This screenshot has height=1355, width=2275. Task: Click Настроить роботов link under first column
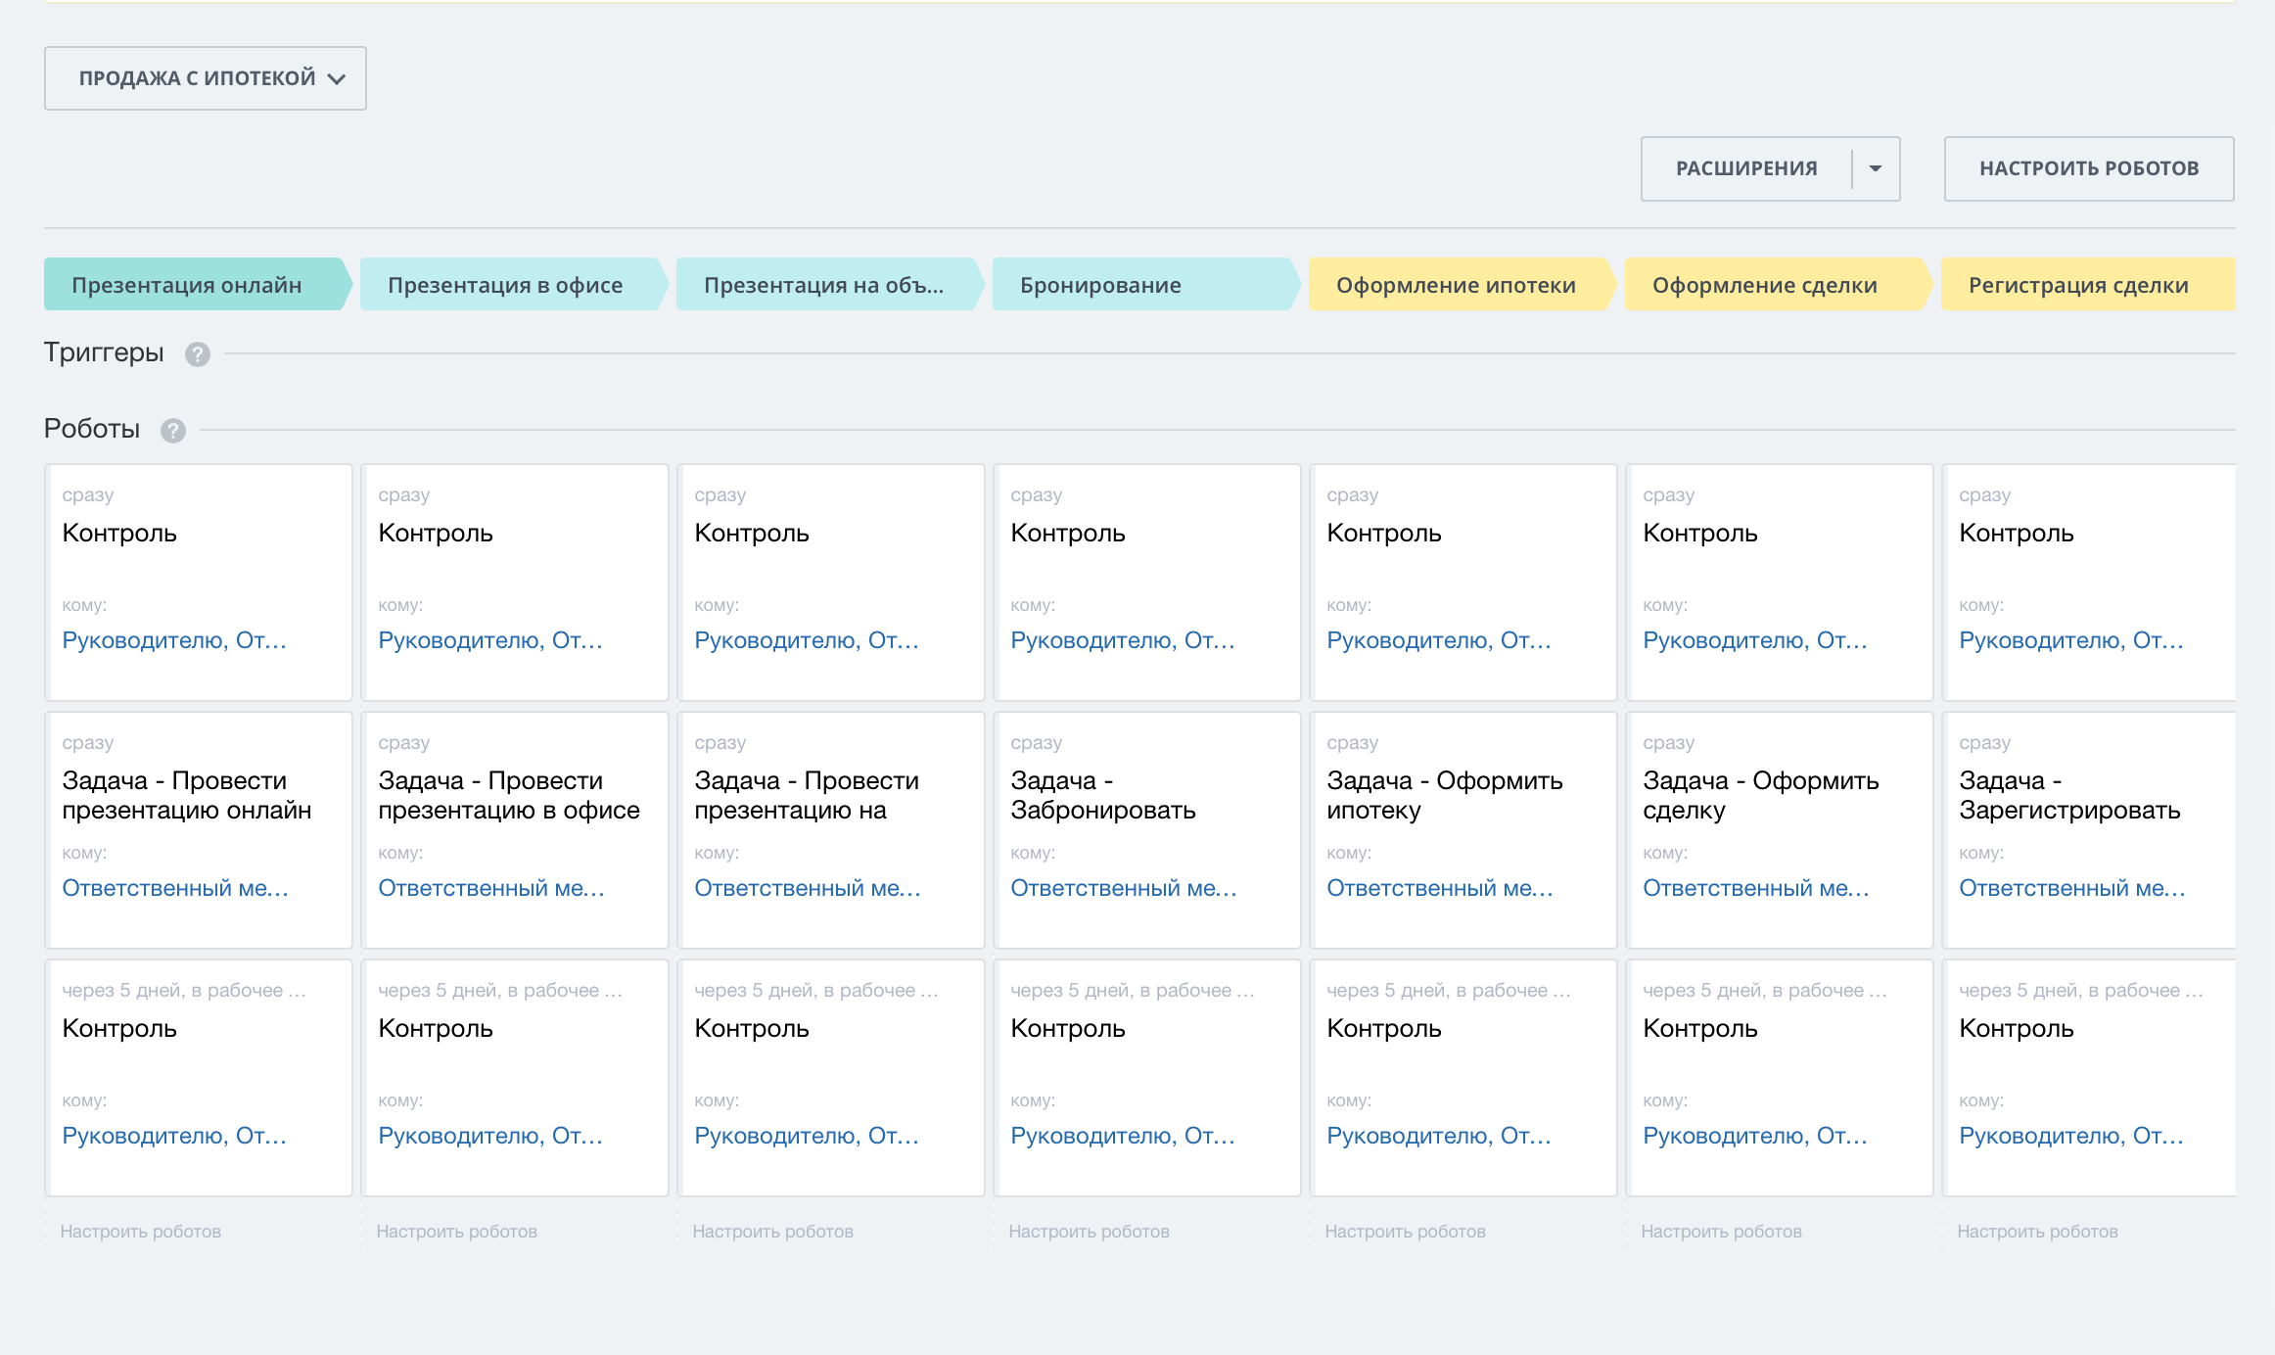tap(140, 1232)
